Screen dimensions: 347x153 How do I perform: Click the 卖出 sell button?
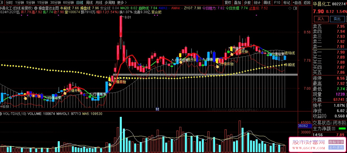[337, 19]
